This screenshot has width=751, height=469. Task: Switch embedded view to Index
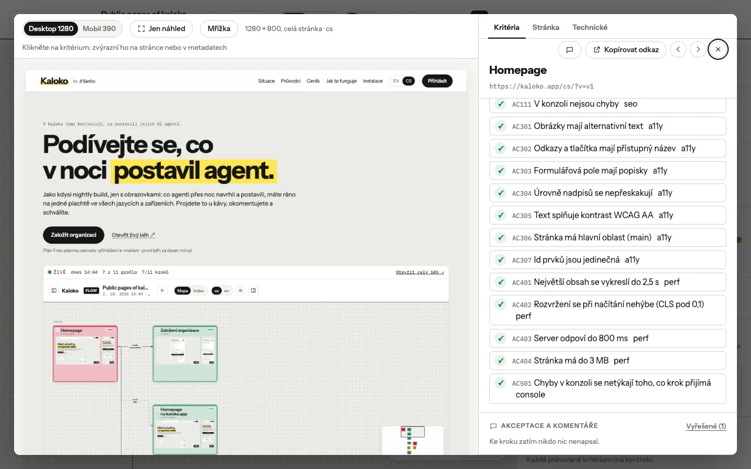[x=199, y=290]
